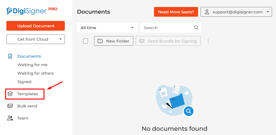The width and height of the screenshot is (276, 135).
Task: Click the DigiSigner PRO logo
Action: [32, 11]
